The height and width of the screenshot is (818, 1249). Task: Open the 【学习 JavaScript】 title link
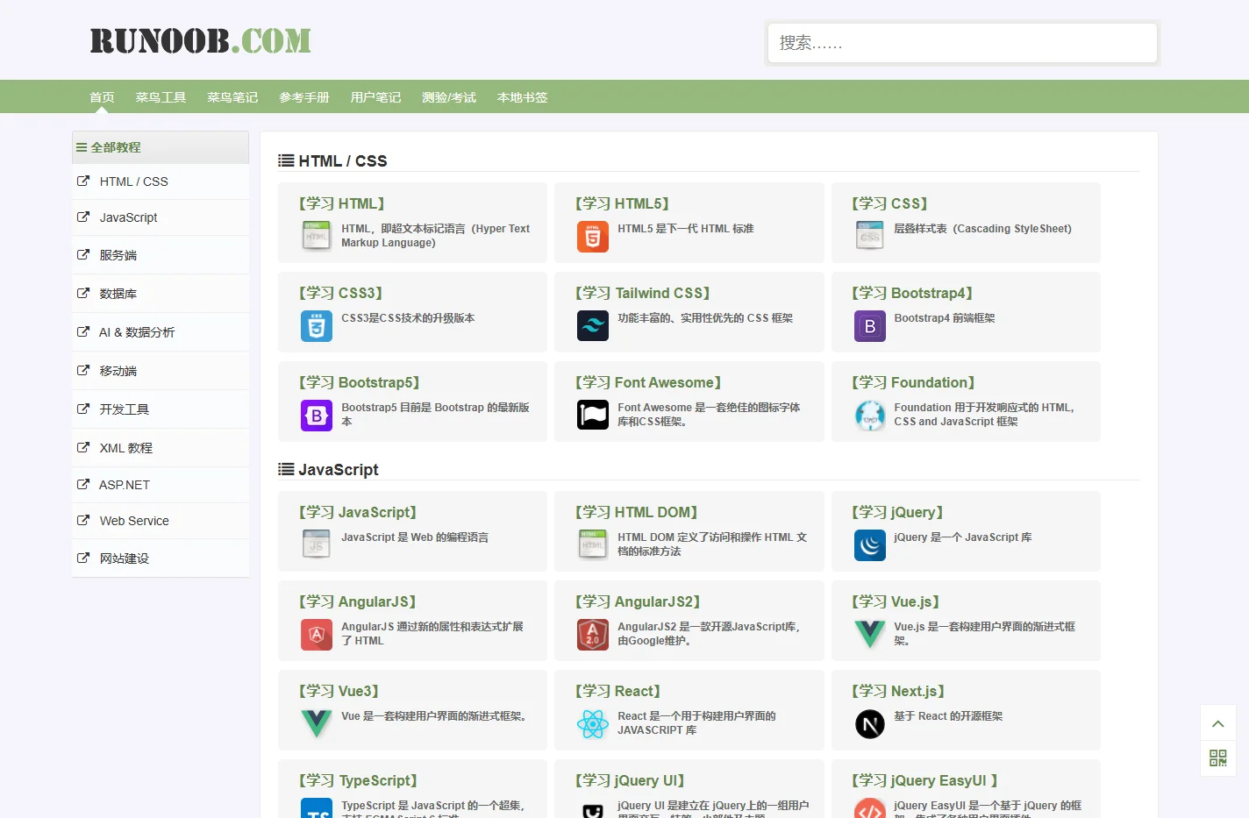pyautogui.click(x=358, y=512)
